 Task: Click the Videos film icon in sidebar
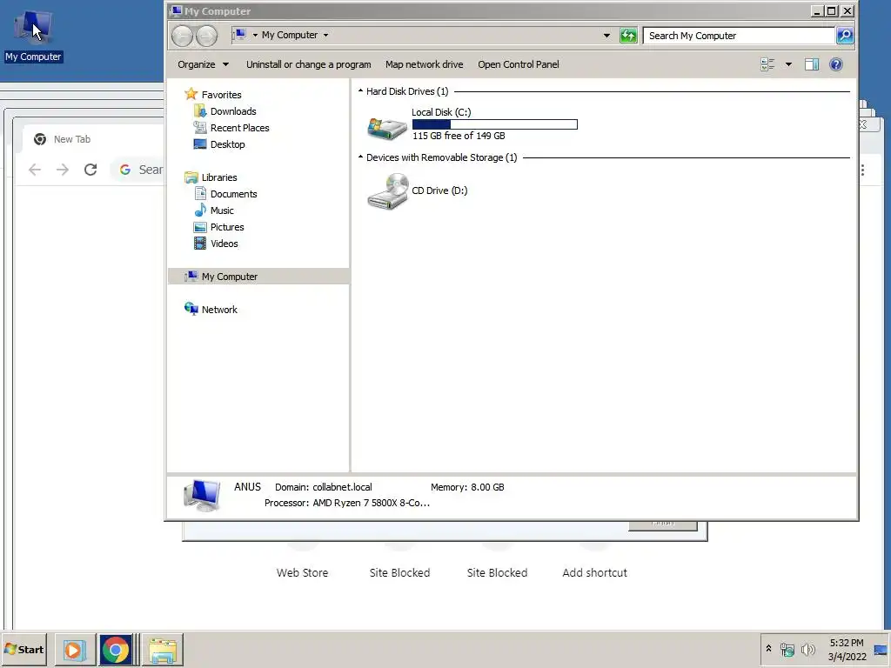[199, 244]
